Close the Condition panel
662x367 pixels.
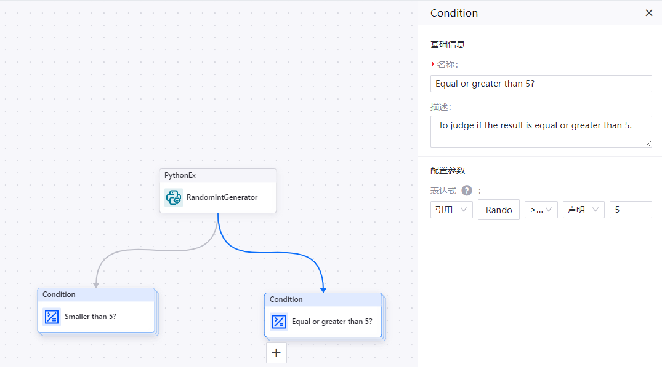[x=648, y=13]
